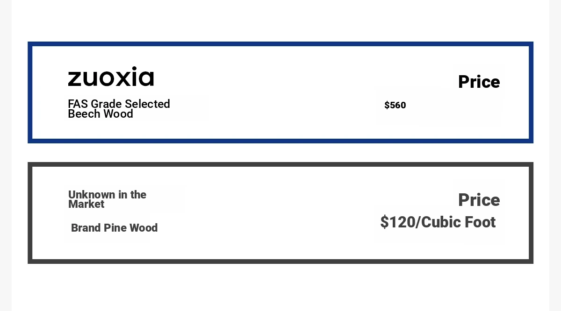561x311 pixels.
Task: Click the blue border of the zuoxia card
Action: click(280, 44)
